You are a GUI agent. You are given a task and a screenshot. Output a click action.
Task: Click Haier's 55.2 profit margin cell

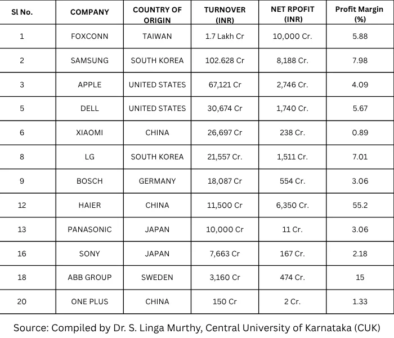360,205
